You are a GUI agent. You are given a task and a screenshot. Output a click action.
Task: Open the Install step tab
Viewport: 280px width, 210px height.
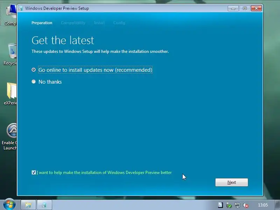coord(99,23)
